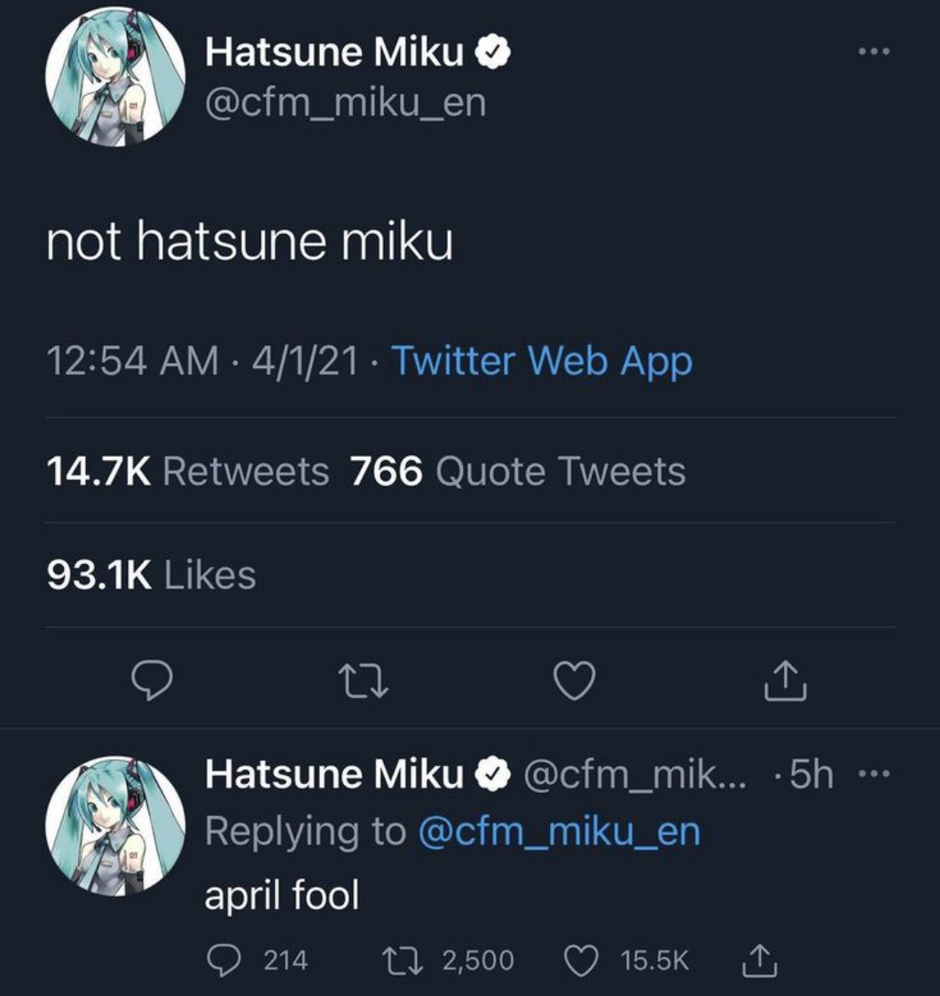Screen dimensions: 940x996
Task: Open @cfm_miku_en handle under main tweet name
Action: [346, 102]
